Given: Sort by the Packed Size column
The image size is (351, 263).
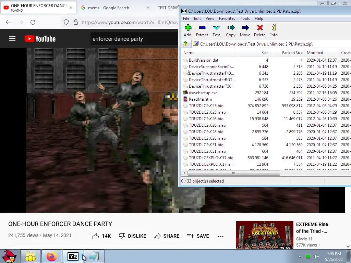Looking at the screenshot, I should point(288,52).
